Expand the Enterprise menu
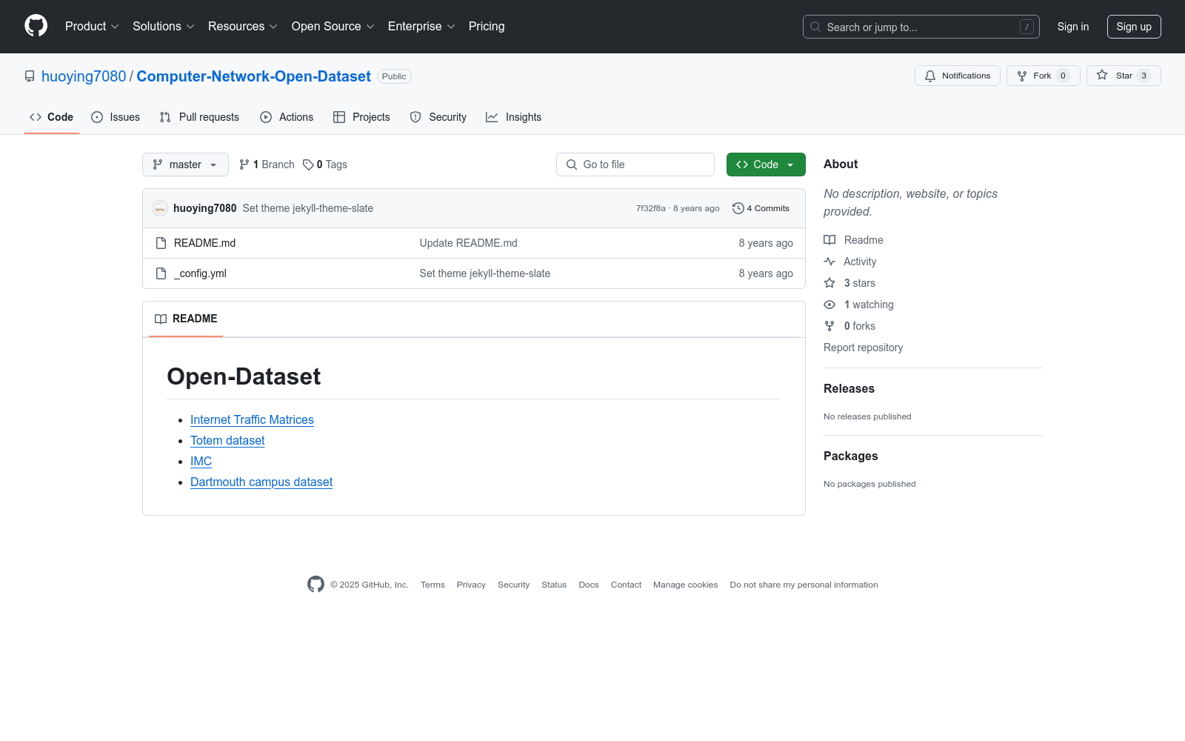Viewport: 1185px width, 741px height. 421,27
